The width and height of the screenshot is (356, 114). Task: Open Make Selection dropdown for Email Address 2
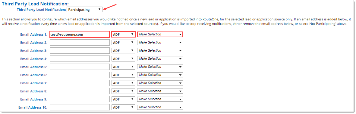coord(160,42)
